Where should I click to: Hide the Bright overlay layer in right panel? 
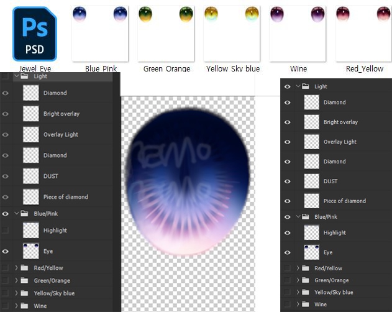click(x=288, y=122)
